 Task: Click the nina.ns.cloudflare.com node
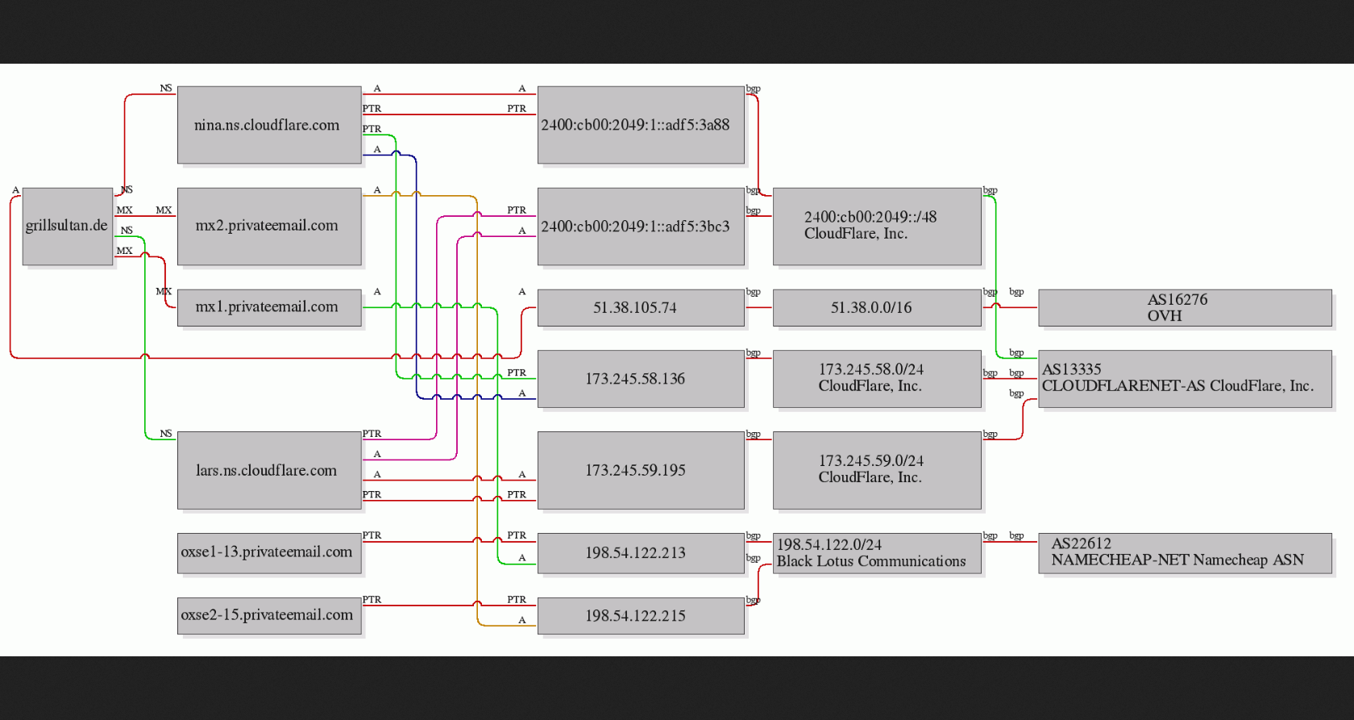(x=269, y=125)
